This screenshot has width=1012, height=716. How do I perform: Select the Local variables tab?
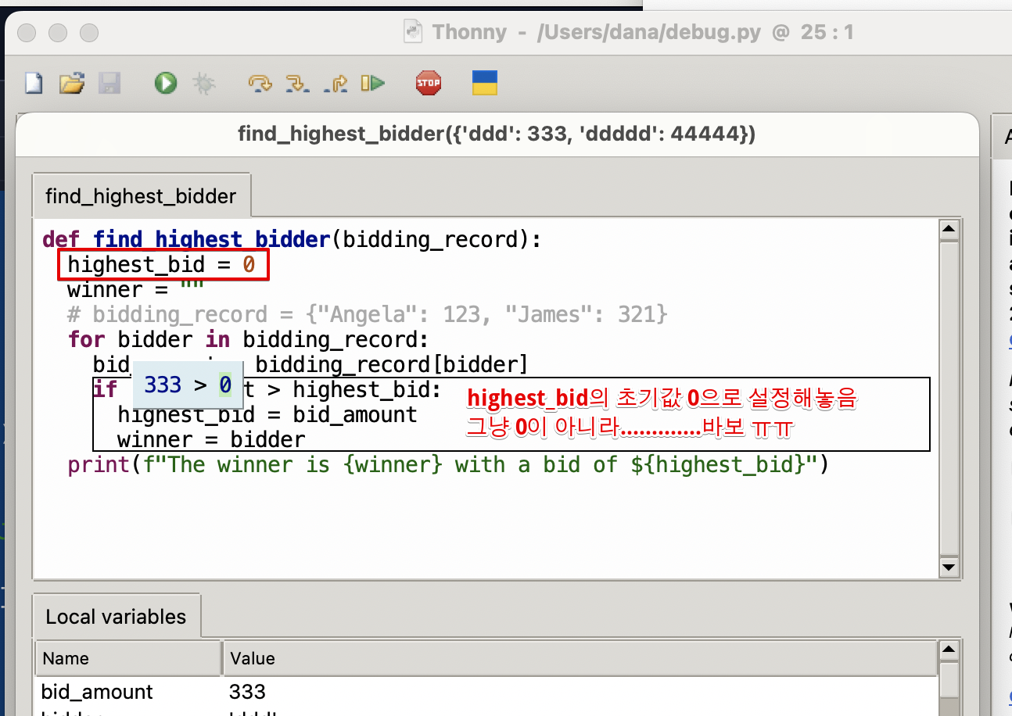pos(116,616)
